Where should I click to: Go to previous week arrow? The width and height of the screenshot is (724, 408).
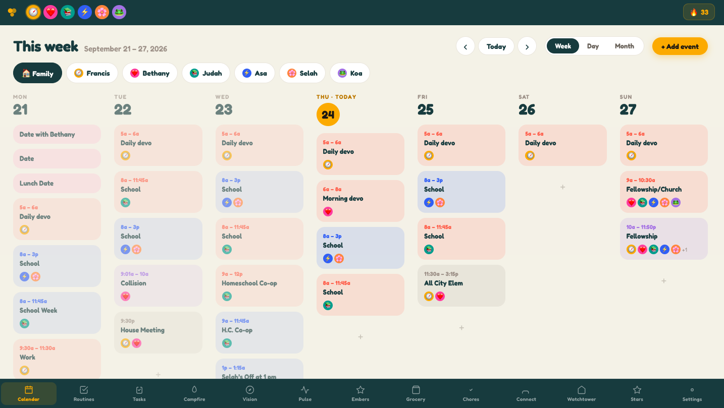(466, 46)
